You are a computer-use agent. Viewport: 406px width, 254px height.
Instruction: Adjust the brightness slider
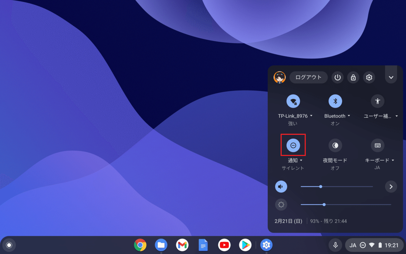pyautogui.click(x=324, y=204)
